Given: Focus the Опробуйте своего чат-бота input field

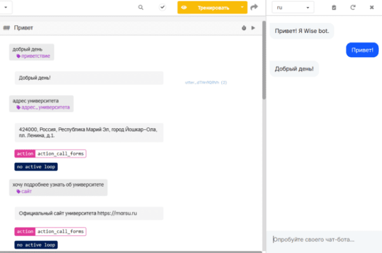Looking at the screenshot, I should coord(324,240).
